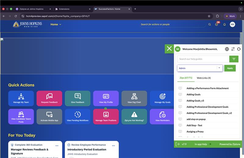Close the Extensions browser tab
The width and height of the screenshot is (244, 158).
coord(90,9)
